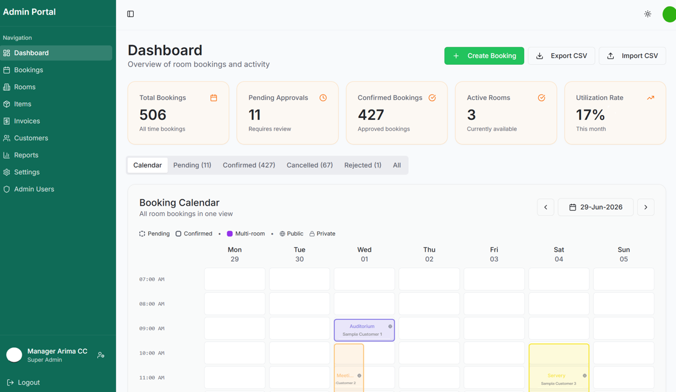
Task: Click the Rooms building icon
Action: (x=7, y=87)
